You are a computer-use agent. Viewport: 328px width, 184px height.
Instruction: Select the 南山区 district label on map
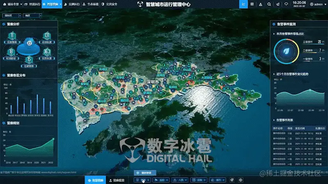click(x=102, y=101)
